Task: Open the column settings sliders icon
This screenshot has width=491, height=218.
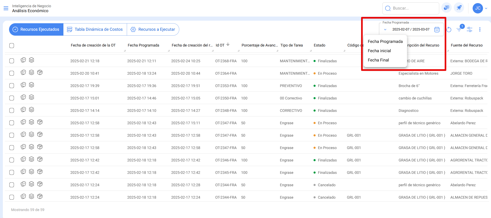Action: point(470,29)
